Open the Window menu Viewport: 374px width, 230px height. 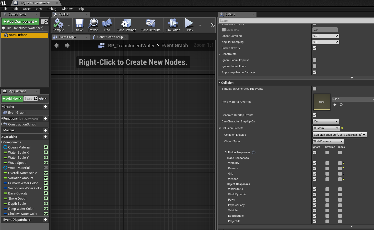coord(67,9)
